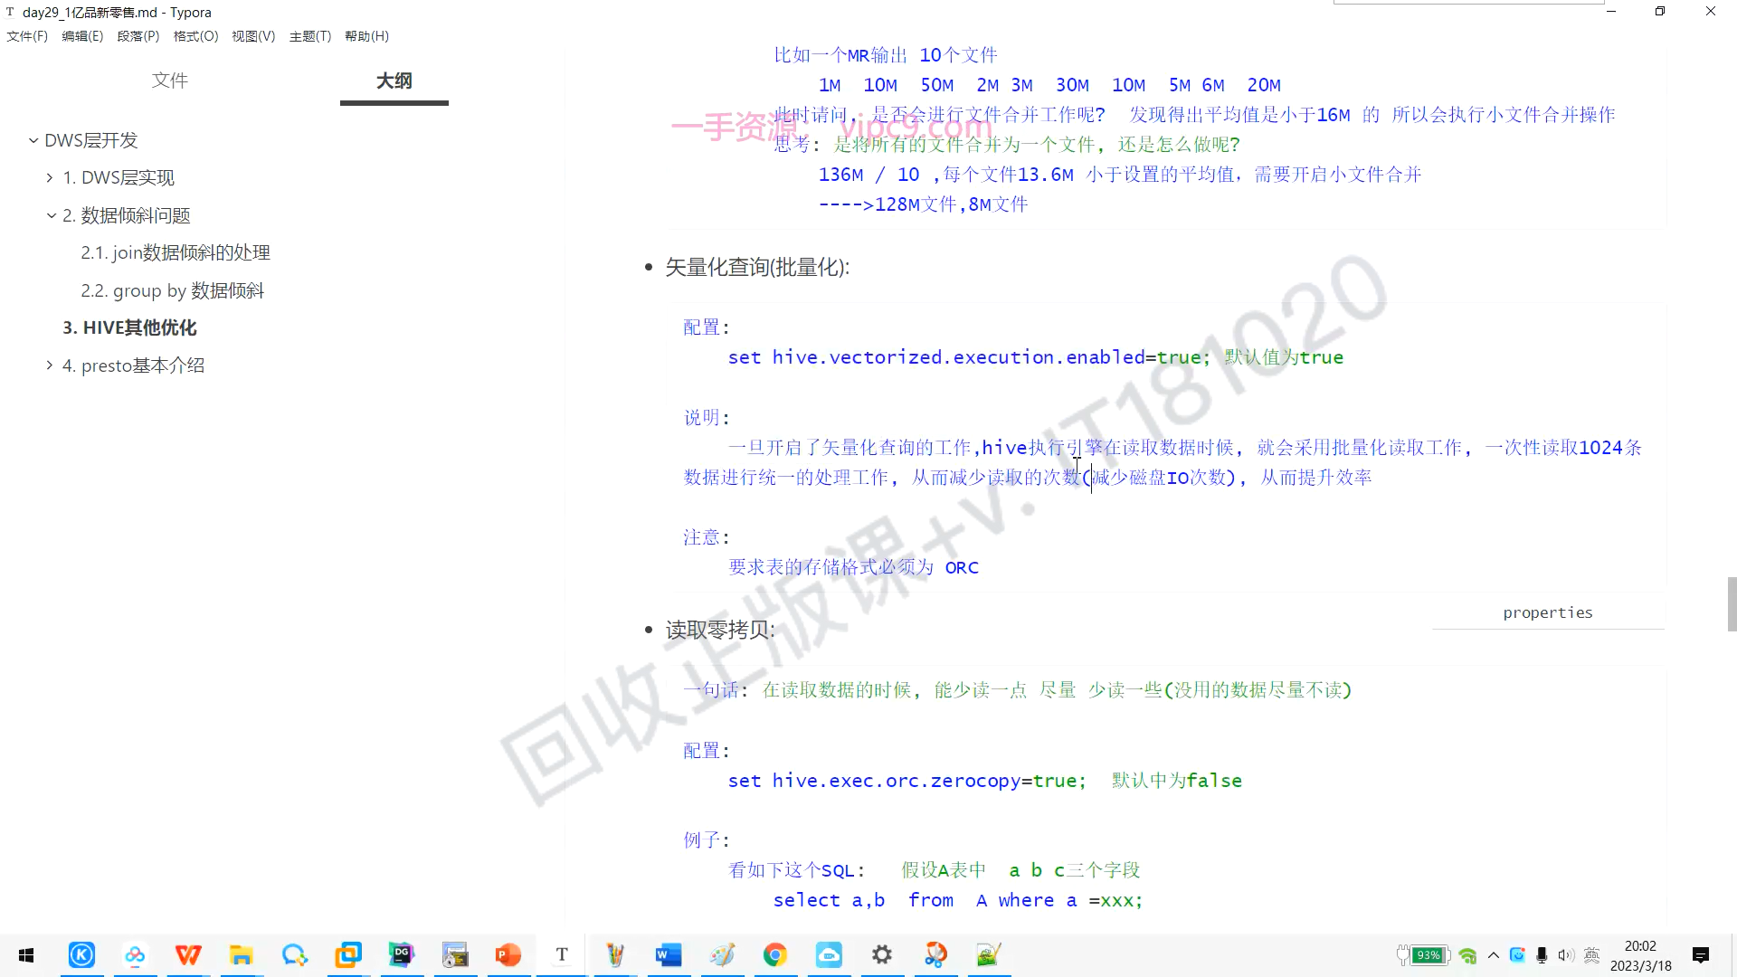Click the volume speaker tray icon
The image size is (1737, 977).
1566,955
